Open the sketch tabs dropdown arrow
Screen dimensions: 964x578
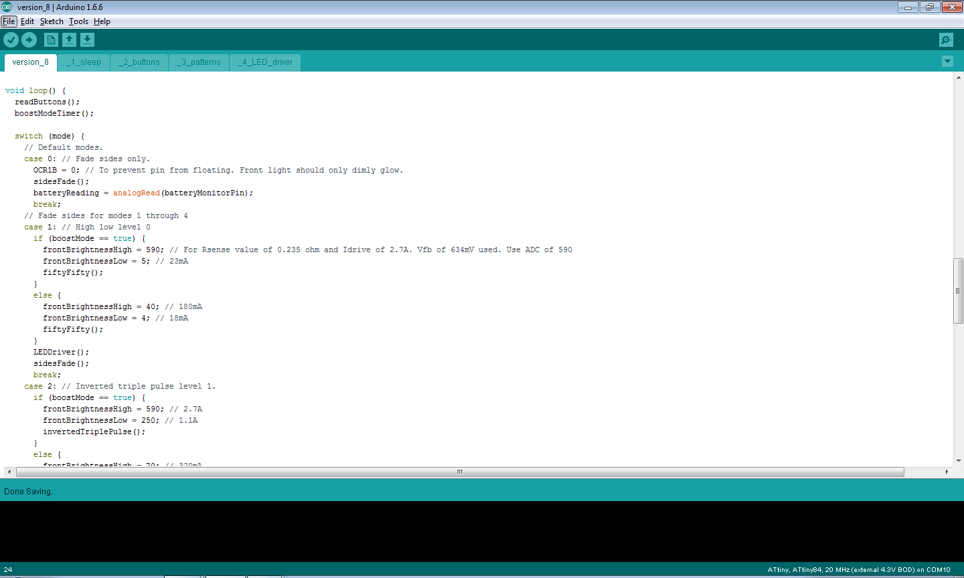click(x=947, y=61)
